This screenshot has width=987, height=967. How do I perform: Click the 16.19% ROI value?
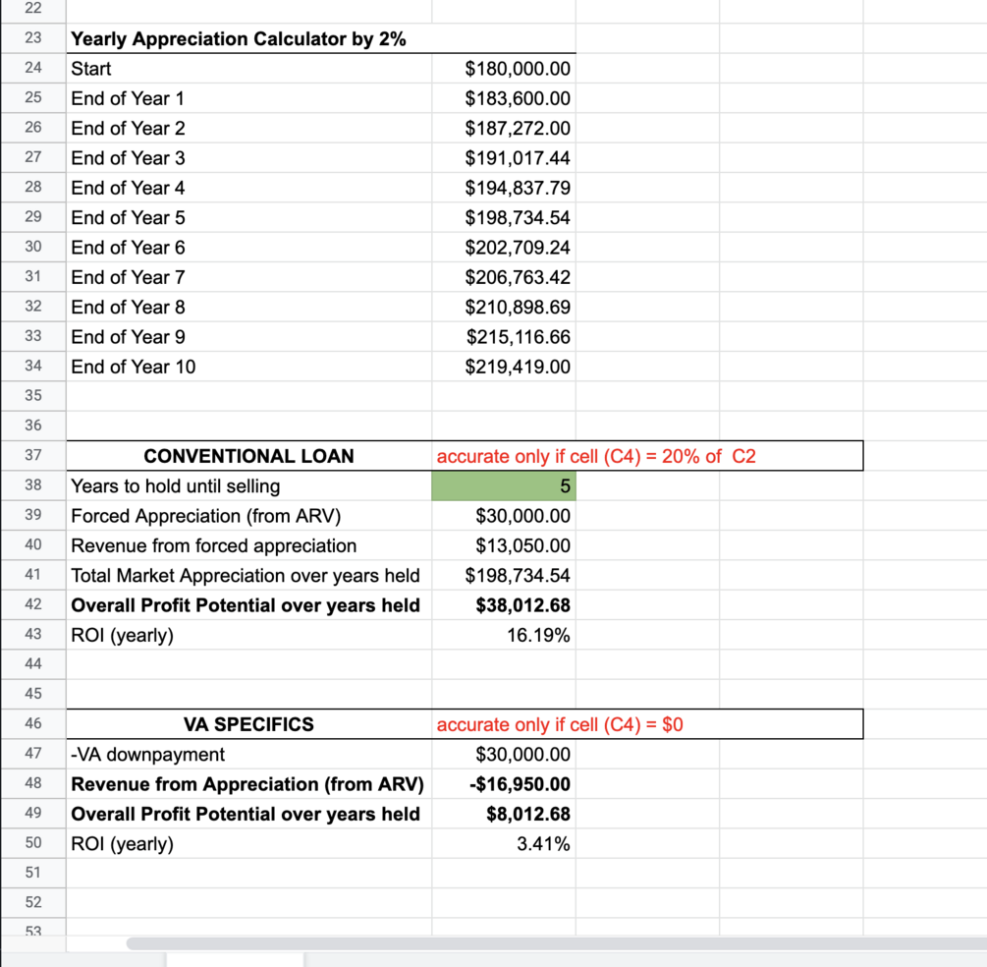pyautogui.click(x=504, y=635)
